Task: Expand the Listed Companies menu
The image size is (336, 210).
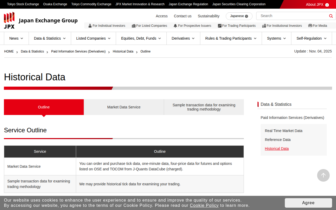Action: [93, 38]
